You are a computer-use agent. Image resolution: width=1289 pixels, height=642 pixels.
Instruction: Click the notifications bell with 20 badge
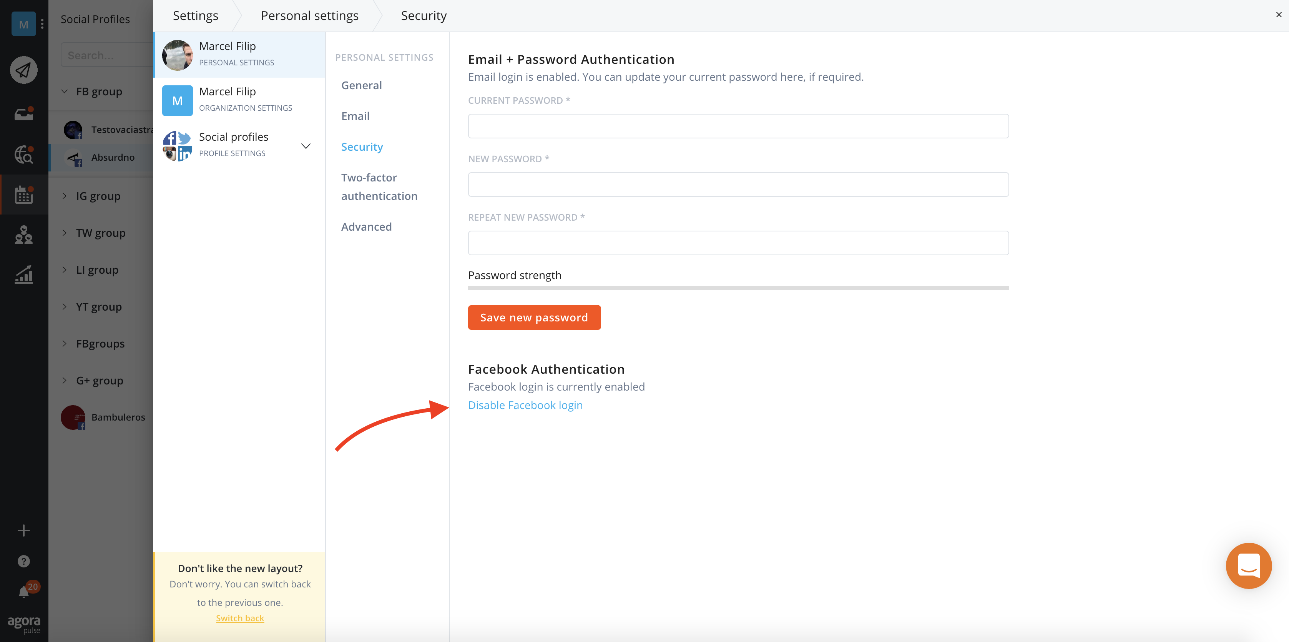tap(24, 592)
